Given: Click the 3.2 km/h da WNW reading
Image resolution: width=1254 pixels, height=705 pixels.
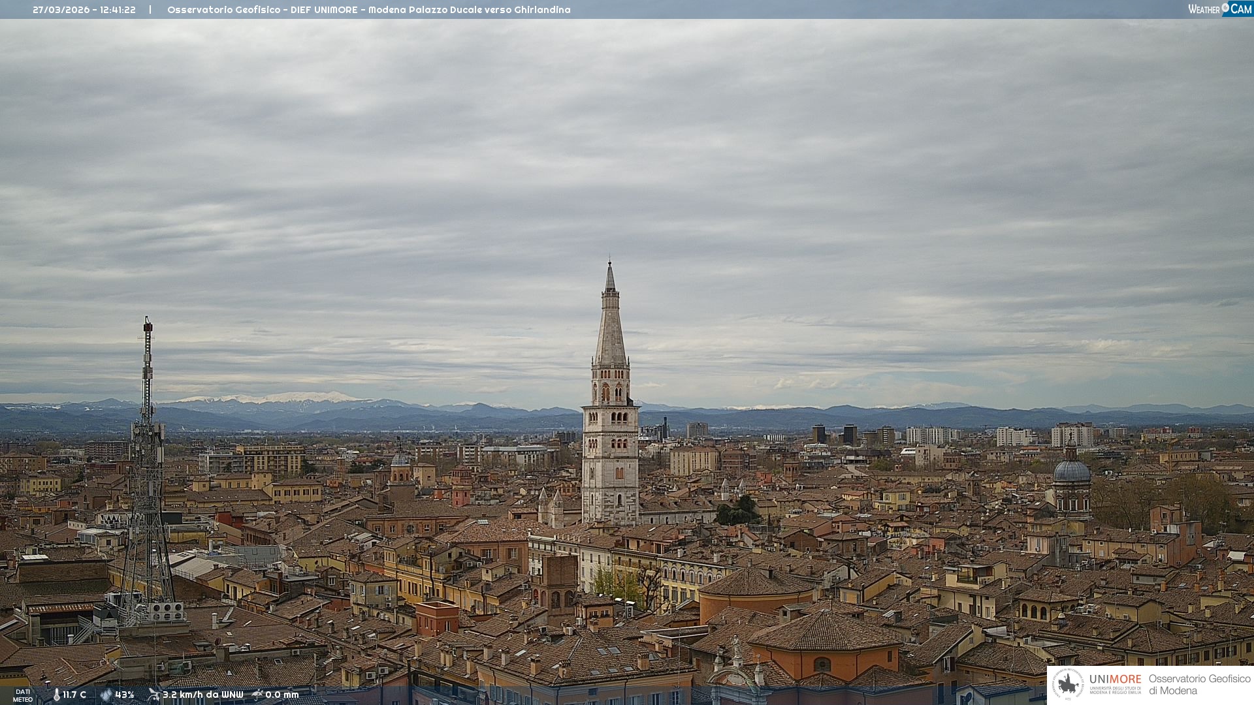Looking at the screenshot, I should point(203,695).
